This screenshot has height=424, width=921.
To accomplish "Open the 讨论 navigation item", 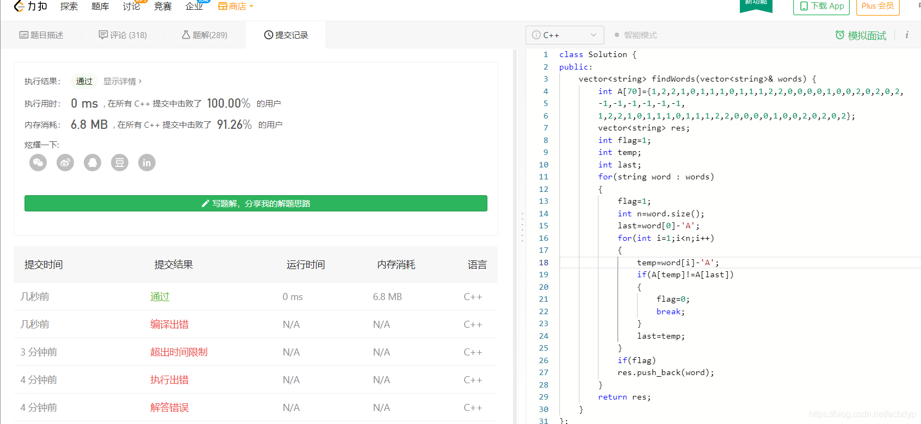I will tap(132, 6).
